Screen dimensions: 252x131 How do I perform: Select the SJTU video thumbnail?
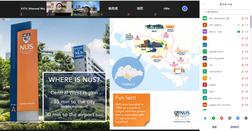tap(60, 9)
